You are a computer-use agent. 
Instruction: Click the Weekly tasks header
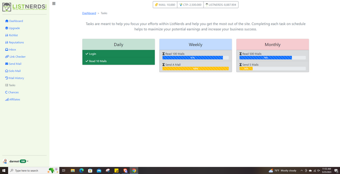click(196, 44)
